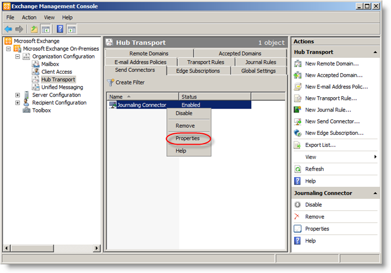Click the Forward arrow toolbar icon
Screen dimensions: 391x273
(x=19, y=29)
